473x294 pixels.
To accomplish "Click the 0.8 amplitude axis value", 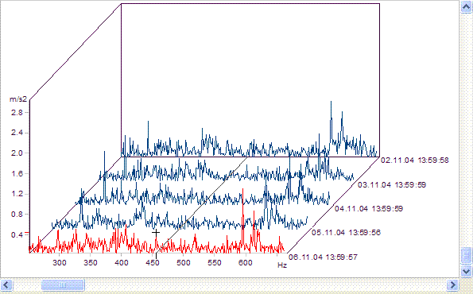I will [x=17, y=214].
